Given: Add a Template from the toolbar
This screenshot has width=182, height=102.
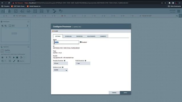Looking at the screenshot, I should (54, 11).
